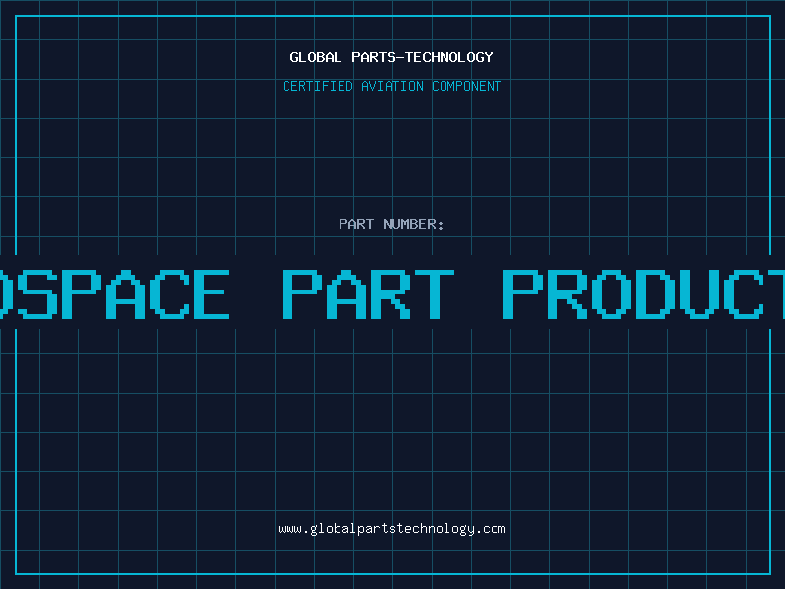Click the word AVIATION in the subtitle
This screenshot has width=785, height=589.
coord(392,86)
